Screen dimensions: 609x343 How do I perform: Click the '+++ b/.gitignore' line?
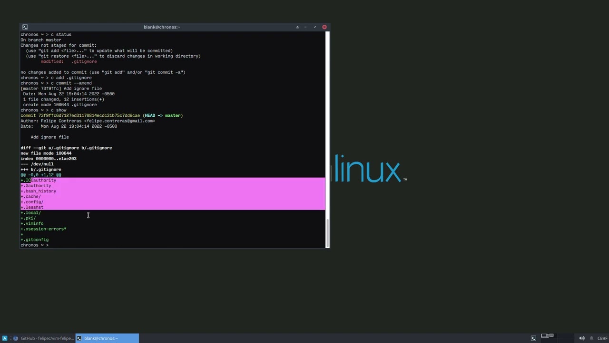(41, 170)
